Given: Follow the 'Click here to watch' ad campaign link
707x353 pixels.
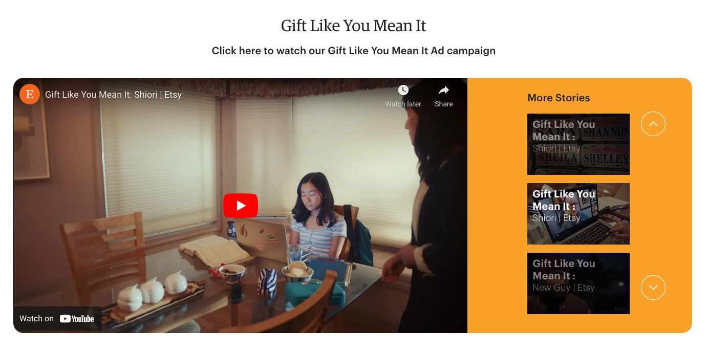Looking at the screenshot, I should pos(354,51).
